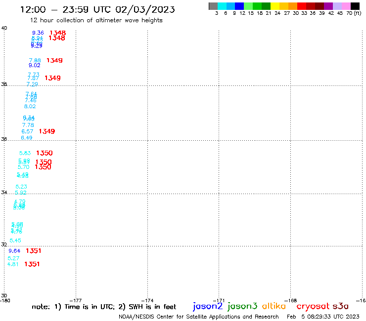Click the subtitle "12 hour collection of altimeter wave heights"

96,20
